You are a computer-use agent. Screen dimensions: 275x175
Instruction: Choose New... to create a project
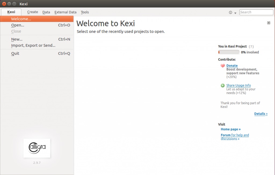37,39
